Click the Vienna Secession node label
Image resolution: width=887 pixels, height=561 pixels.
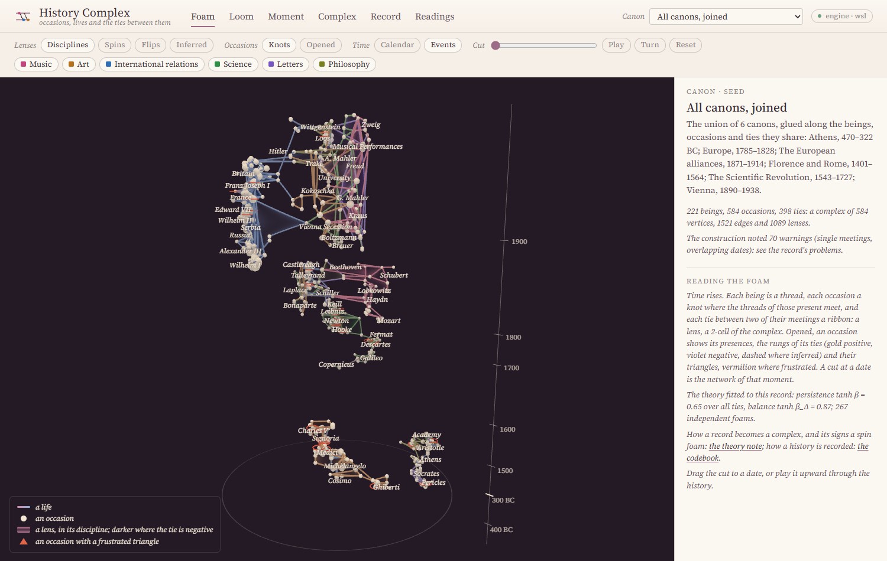[x=325, y=227]
